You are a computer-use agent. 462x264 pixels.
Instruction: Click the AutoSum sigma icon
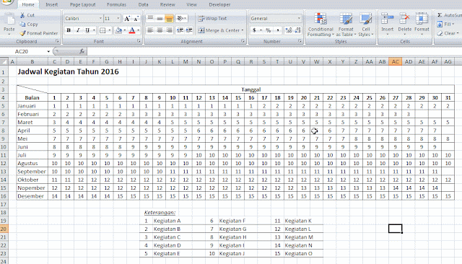click(x=440, y=15)
